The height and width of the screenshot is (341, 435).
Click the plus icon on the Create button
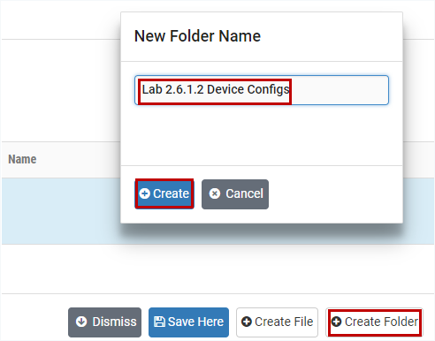coord(144,193)
